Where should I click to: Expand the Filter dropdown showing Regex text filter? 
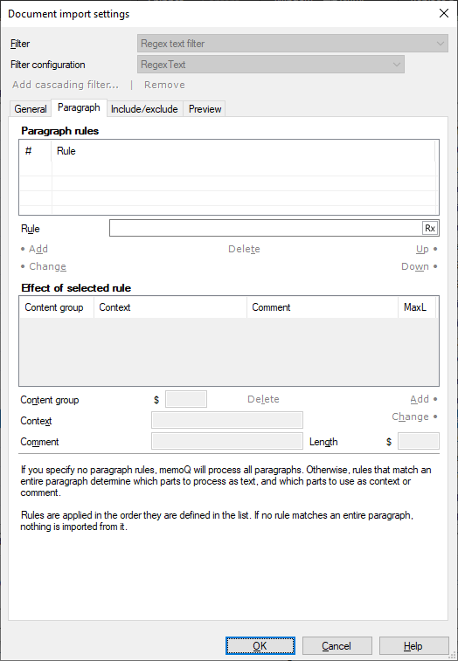click(293, 44)
